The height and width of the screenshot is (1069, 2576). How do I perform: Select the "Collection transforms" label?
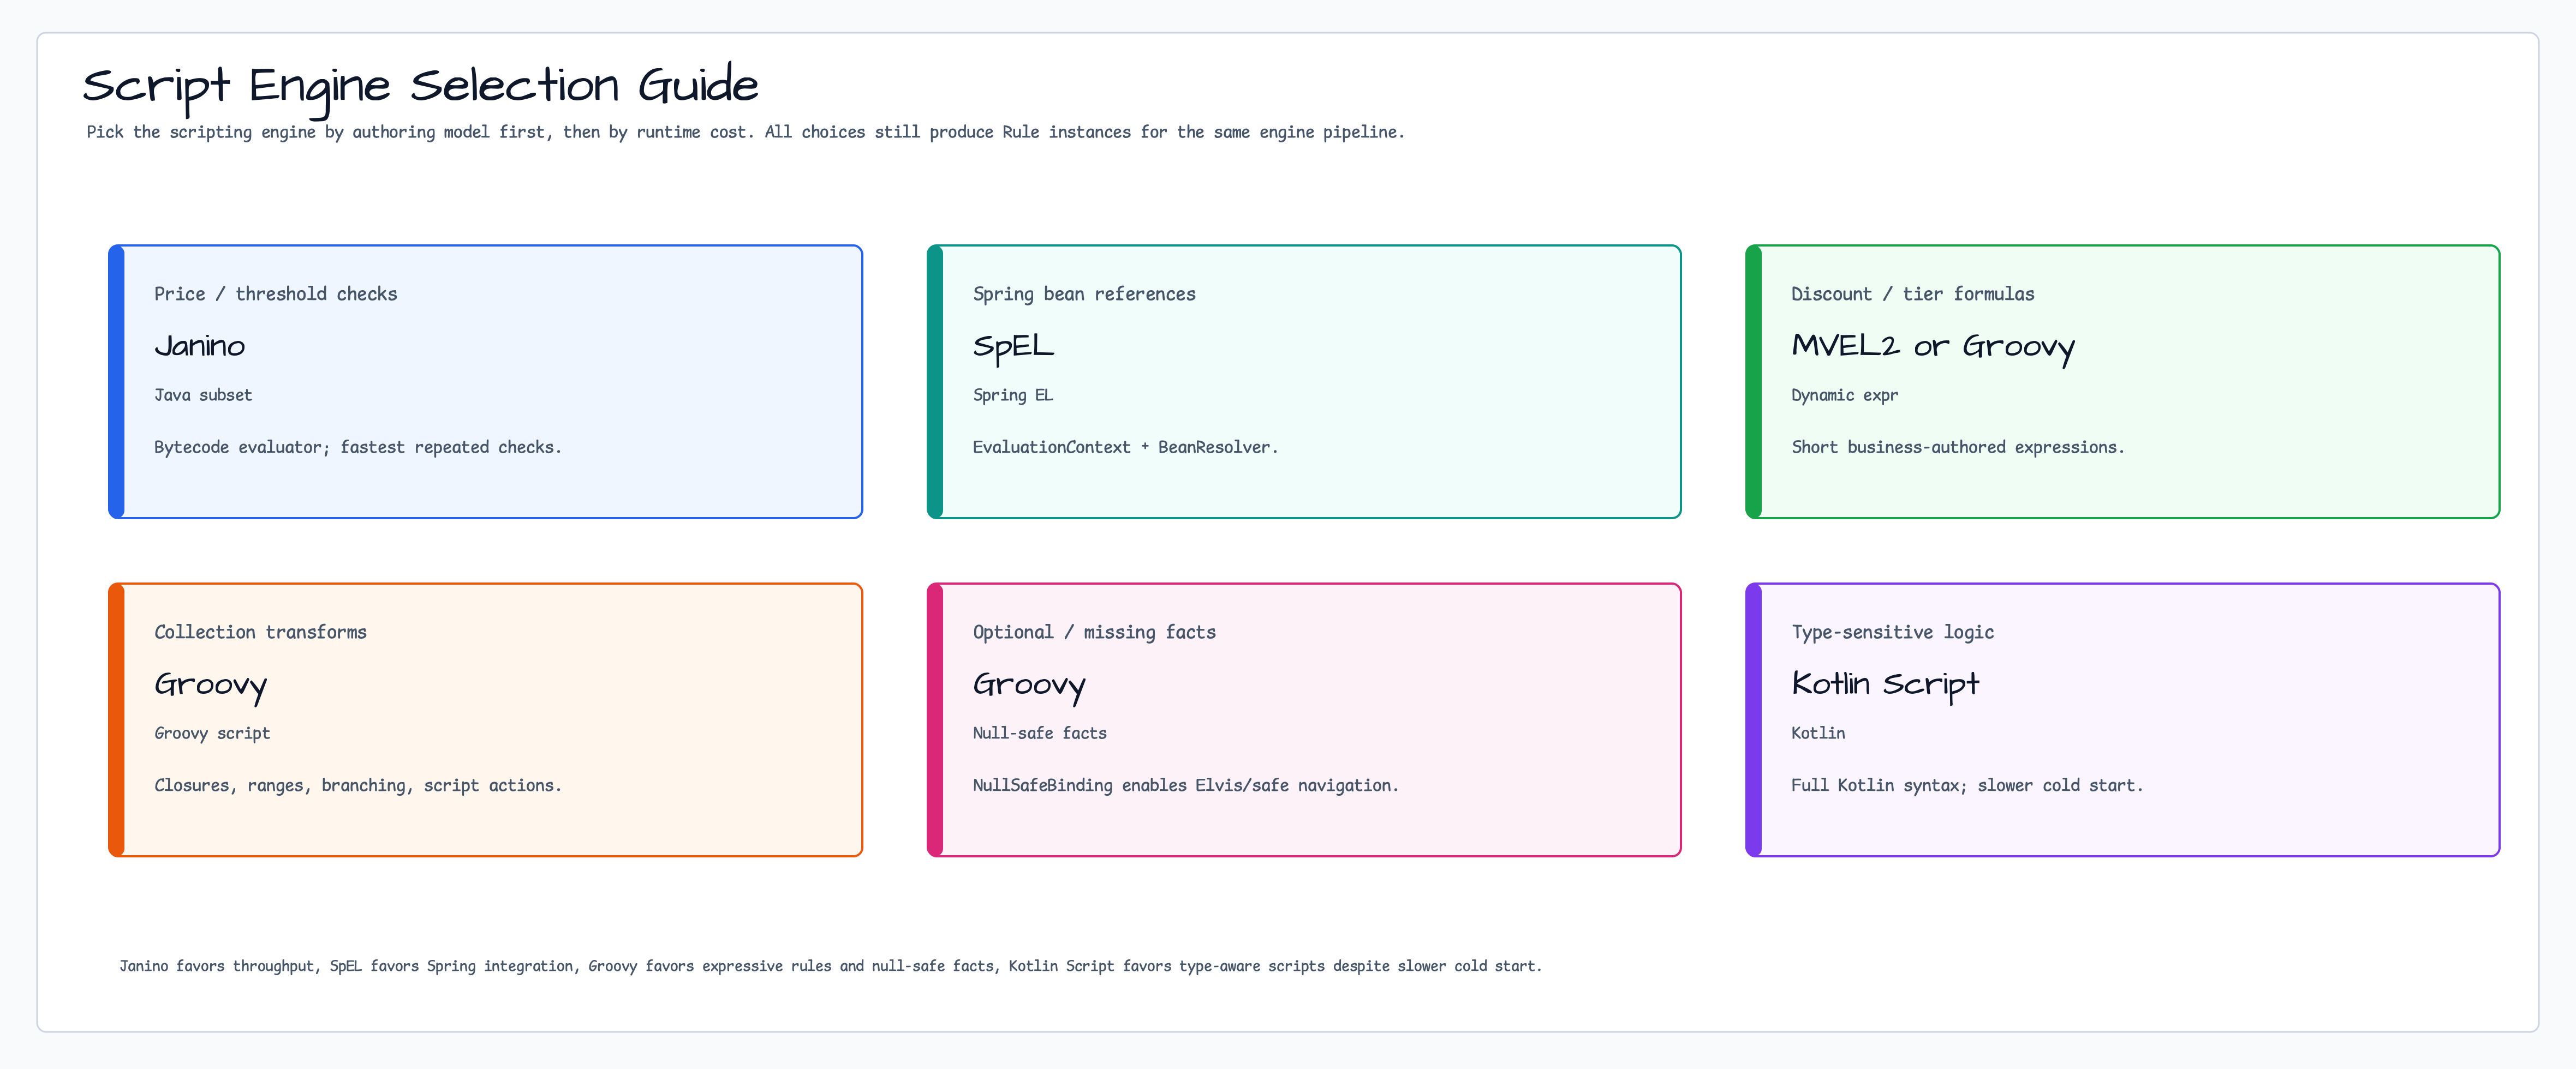tap(260, 633)
